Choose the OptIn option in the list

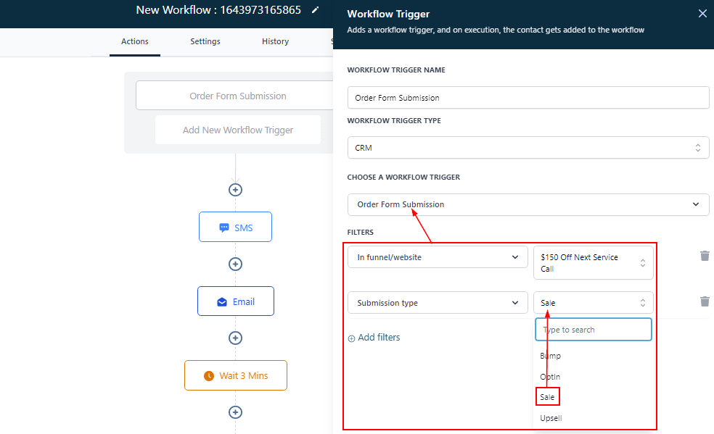(x=550, y=377)
